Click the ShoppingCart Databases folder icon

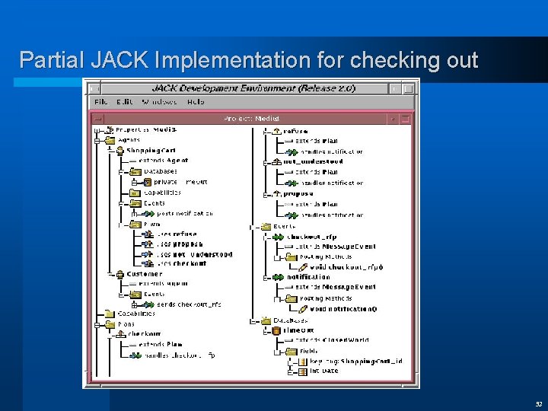[x=135, y=171]
